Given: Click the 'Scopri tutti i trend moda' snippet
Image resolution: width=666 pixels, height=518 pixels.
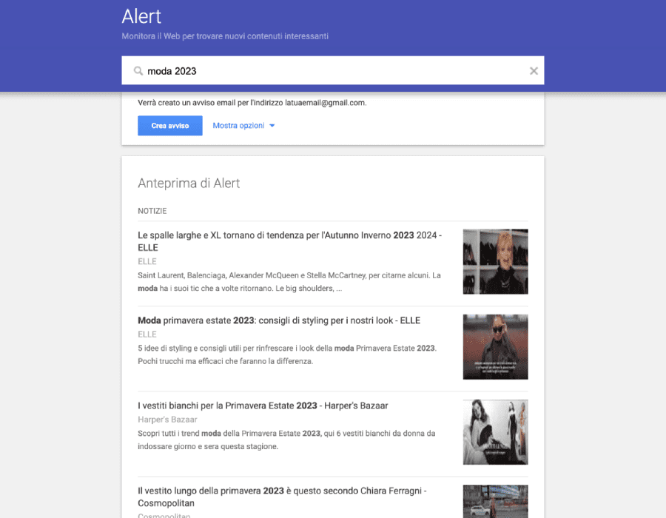Looking at the screenshot, I should tap(286, 440).
